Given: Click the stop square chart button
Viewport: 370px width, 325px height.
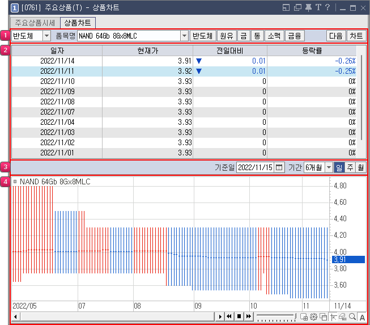Looking at the screenshot, I should pyautogui.click(x=239, y=316).
